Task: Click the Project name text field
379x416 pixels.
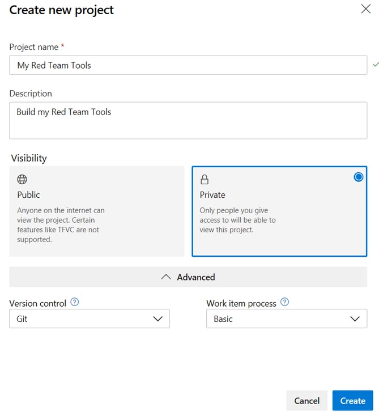Action: click(x=188, y=65)
